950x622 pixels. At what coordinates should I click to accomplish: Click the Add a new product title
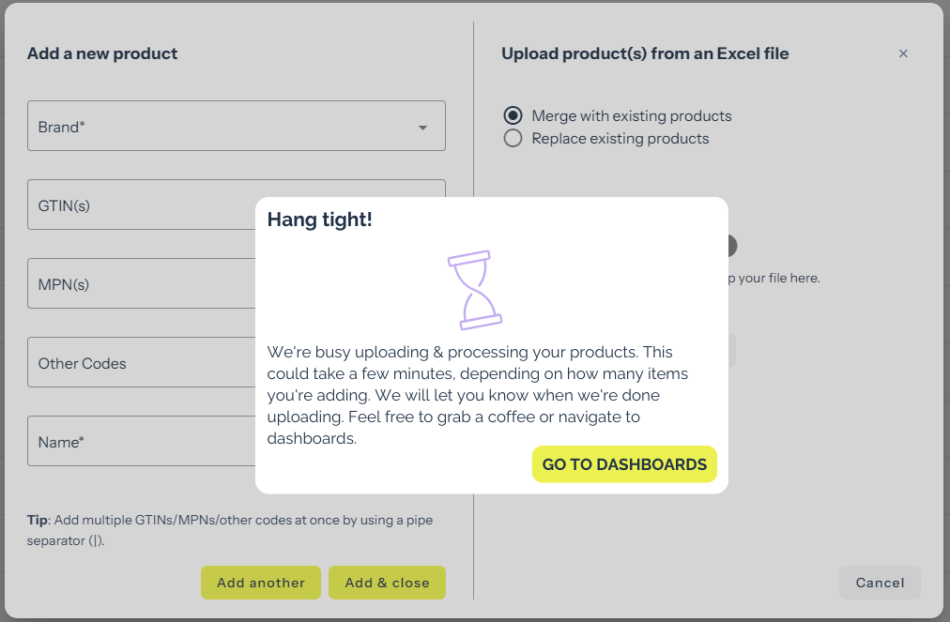[x=102, y=53]
